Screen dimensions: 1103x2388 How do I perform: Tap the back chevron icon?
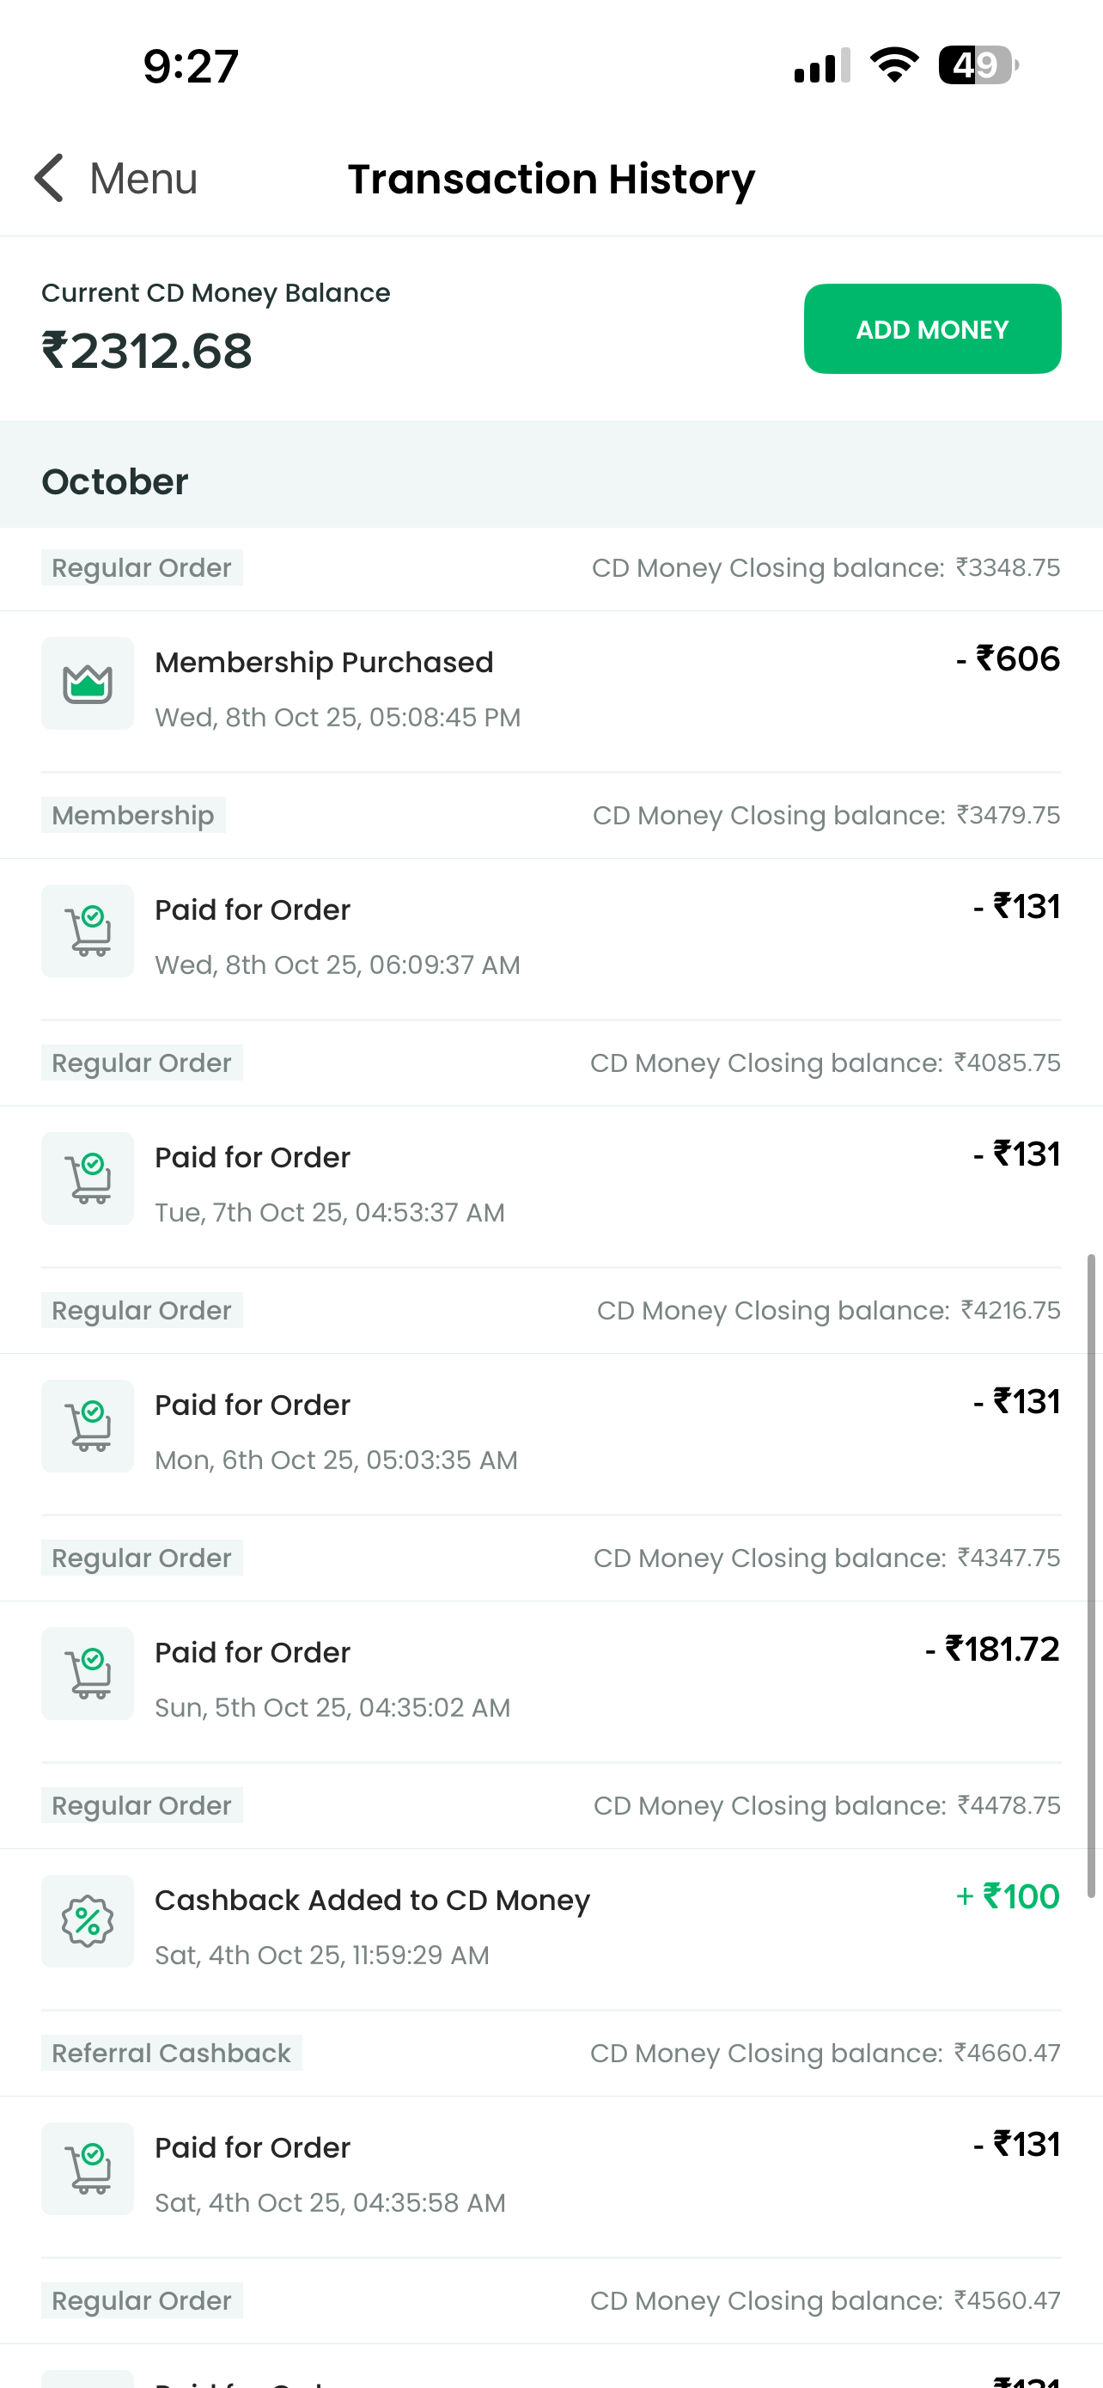(x=49, y=178)
